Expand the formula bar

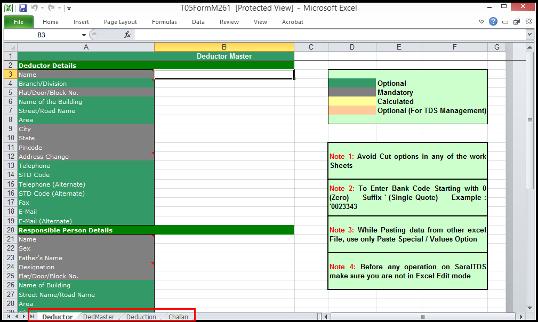[529, 35]
